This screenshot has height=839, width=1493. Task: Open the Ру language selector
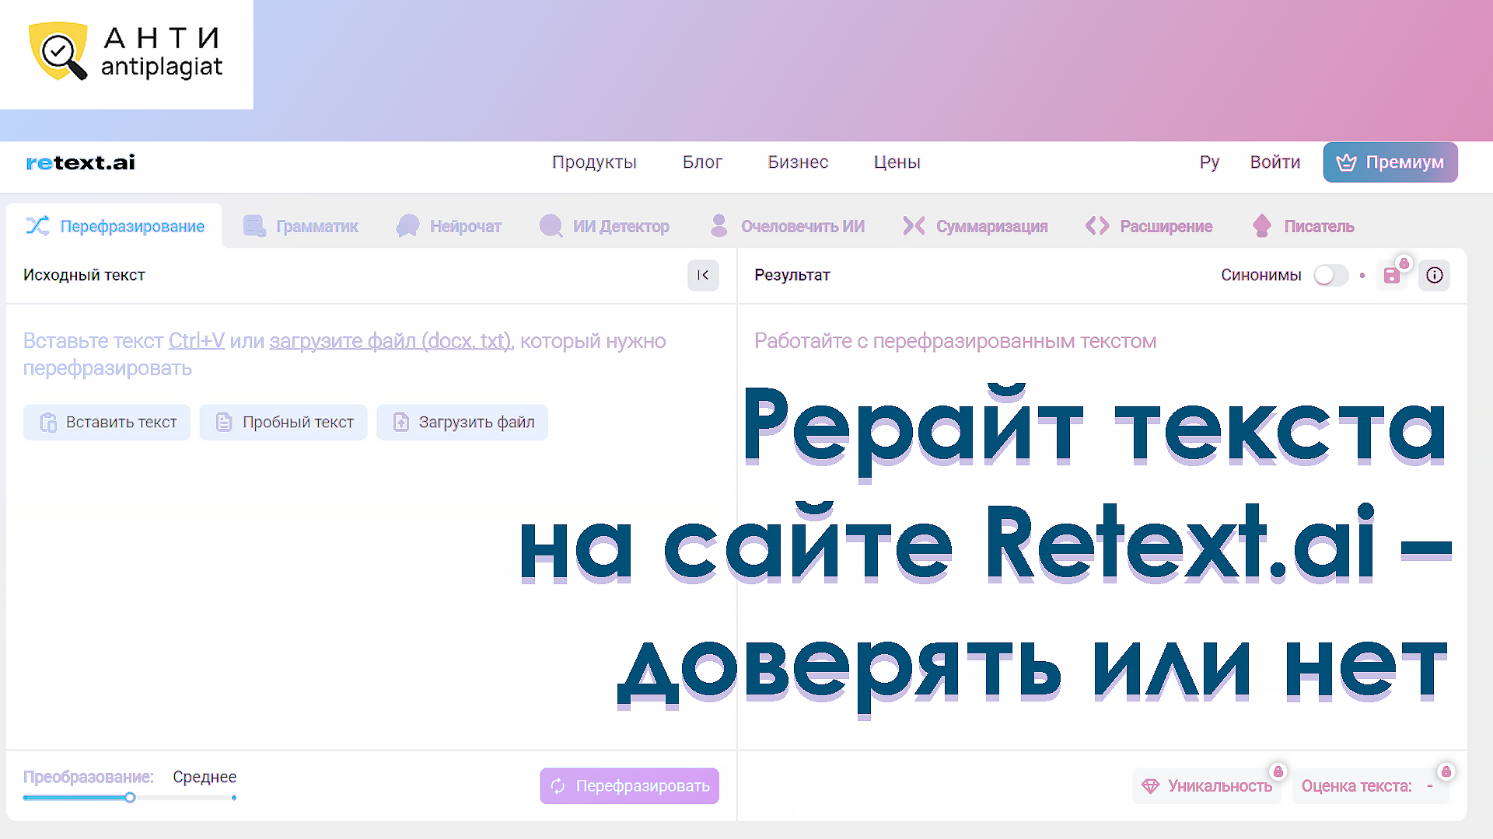pyautogui.click(x=1209, y=162)
